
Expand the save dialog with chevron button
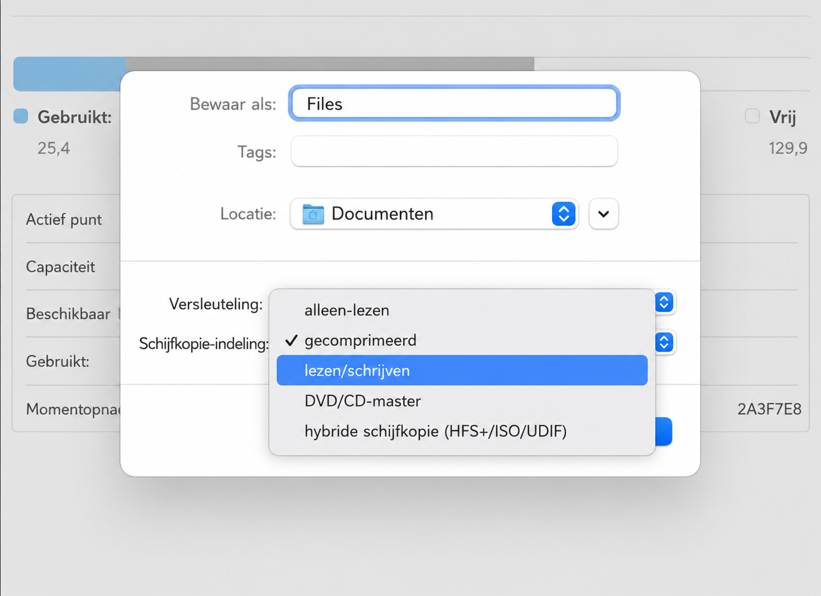click(x=603, y=214)
